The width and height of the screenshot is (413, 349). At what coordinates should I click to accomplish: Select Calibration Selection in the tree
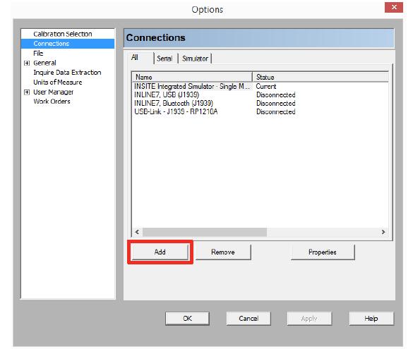pyautogui.click(x=63, y=34)
